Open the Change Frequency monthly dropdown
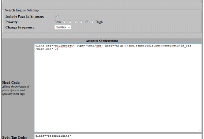 coord(63,27)
